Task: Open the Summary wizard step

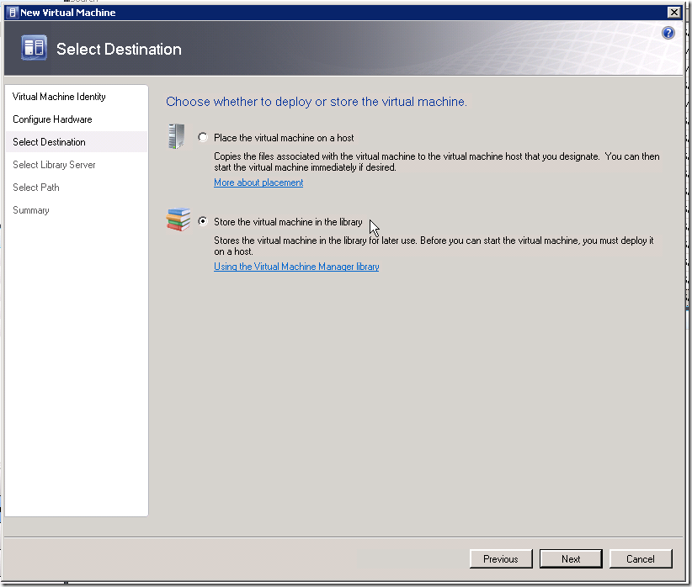Action: (x=31, y=210)
